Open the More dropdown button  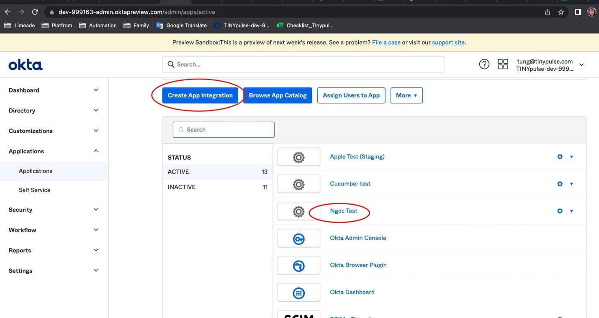coord(406,95)
